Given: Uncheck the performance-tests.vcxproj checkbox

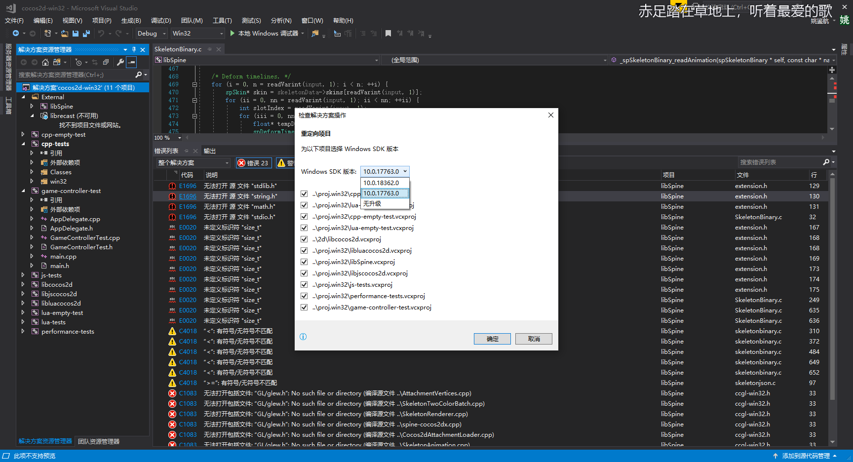Looking at the screenshot, I should click(x=304, y=296).
